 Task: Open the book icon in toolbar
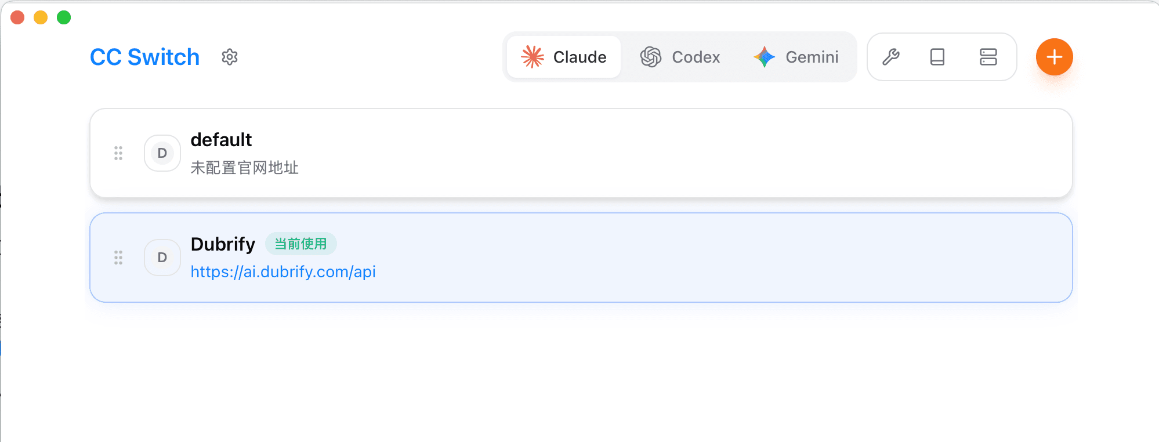point(937,57)
